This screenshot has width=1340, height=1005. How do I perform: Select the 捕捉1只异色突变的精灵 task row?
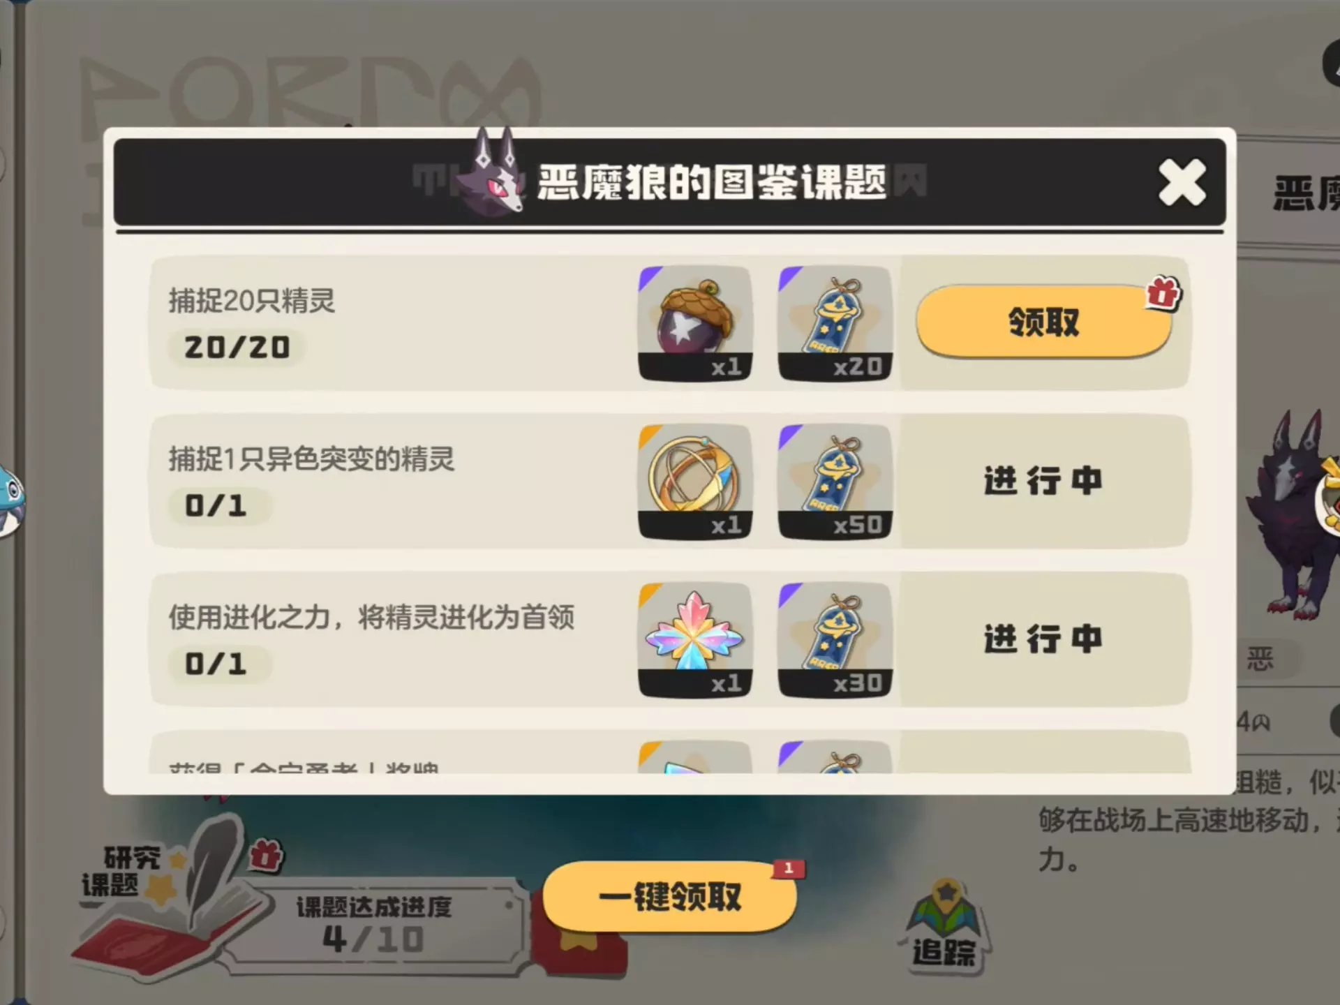pos(669,481)
